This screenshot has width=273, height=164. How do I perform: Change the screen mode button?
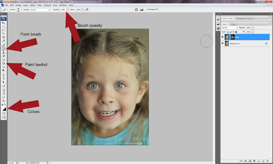(3, 117)
